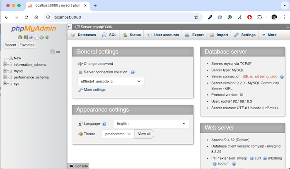The height and width of the screenshot is (169, 290).
Task: Click the red shield adblock extension icon
Action: point(249,17)
